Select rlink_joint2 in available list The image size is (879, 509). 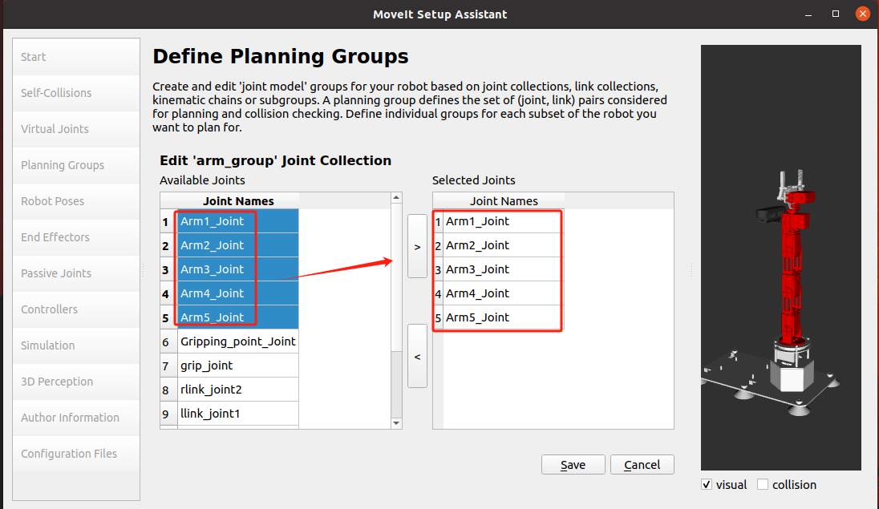coord(238,390)
